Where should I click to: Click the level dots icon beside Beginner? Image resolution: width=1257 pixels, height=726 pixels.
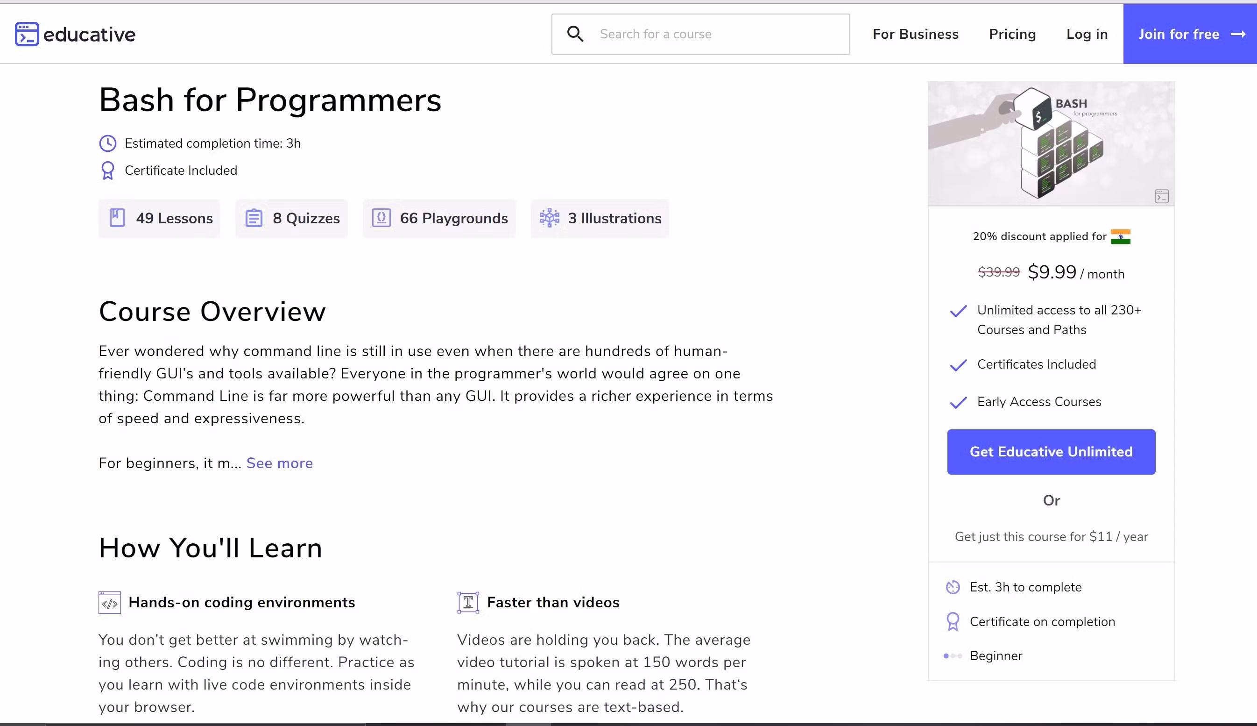(953, 656)
